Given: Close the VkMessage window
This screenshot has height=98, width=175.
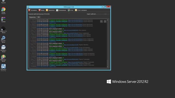Looking at the screenshot, I should point(108,7).
